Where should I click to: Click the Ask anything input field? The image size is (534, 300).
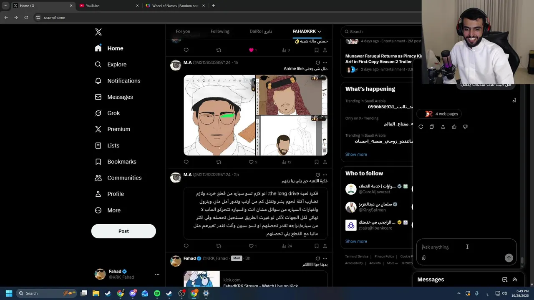[466, 247]
